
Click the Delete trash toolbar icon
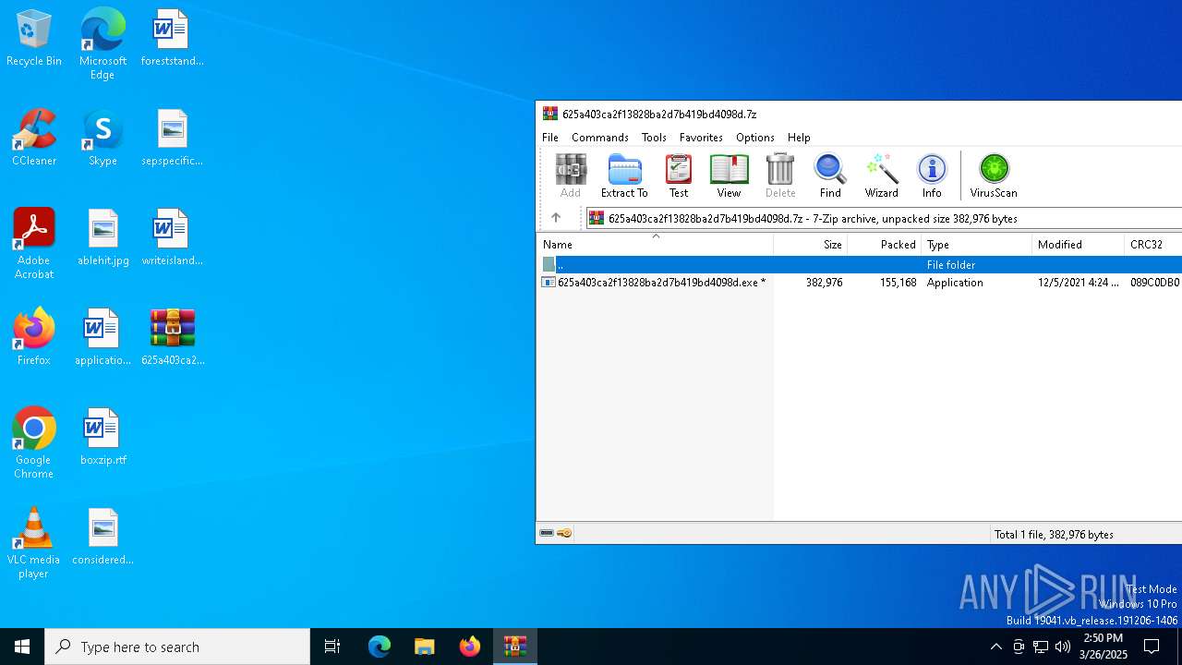click(x=780, y=175)
